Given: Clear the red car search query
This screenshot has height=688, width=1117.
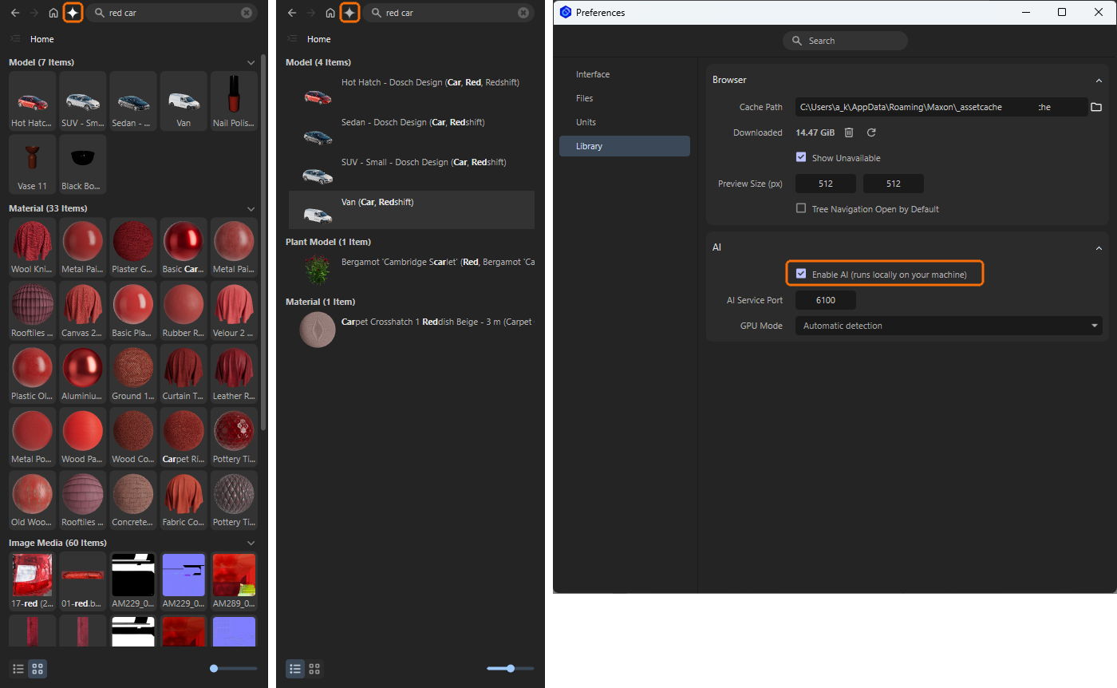Looking at the screenshot, I should click(x=247, y=12).
